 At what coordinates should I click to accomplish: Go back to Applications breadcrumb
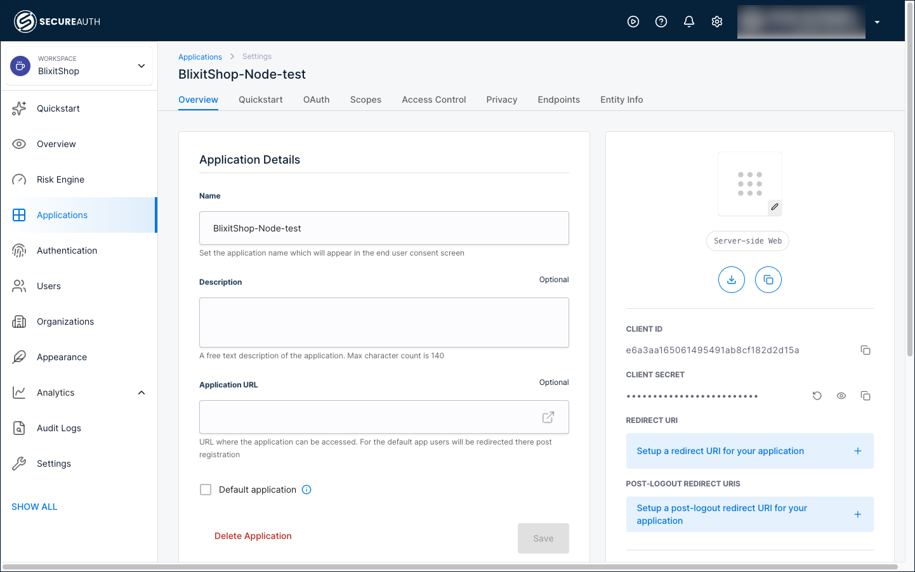200,56
